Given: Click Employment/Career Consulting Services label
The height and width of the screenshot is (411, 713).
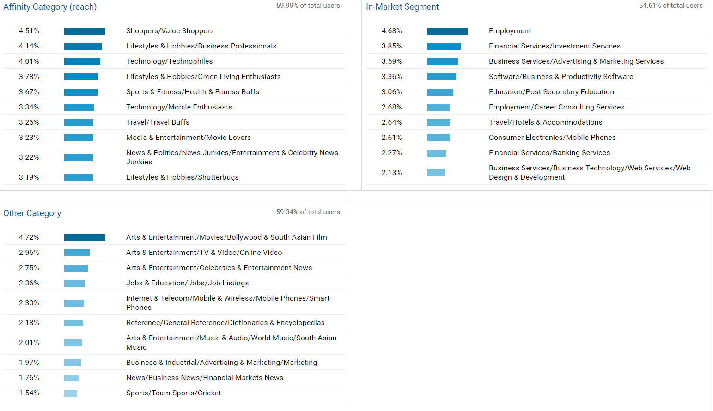Looking at the screenshot, I should [557, 107].
